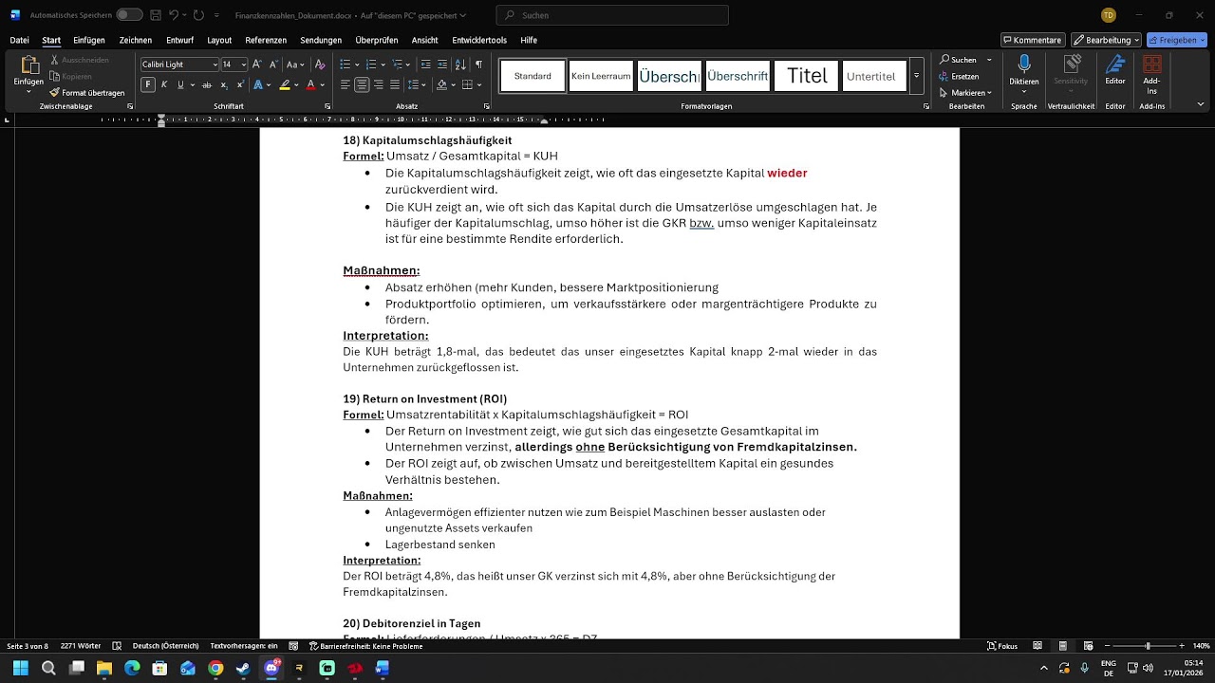The height and width of the screenshot is (683, 1215).
Task: Click the Kommentare button
Action: pyautogui.click(x=1033, y=40)
